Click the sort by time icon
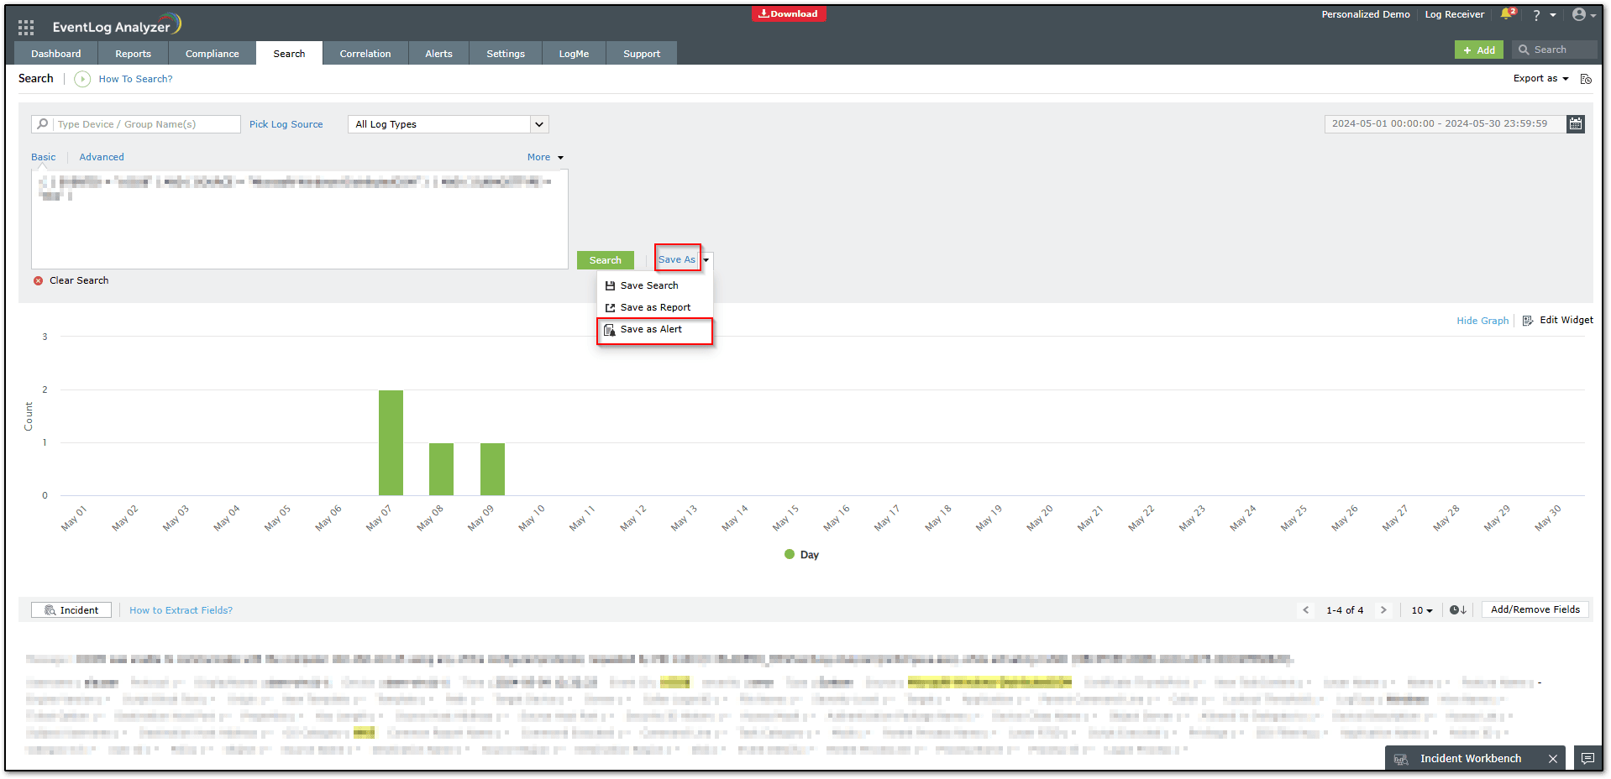The width and height of the screenshot is (1611, 779). pos(1457,610)
